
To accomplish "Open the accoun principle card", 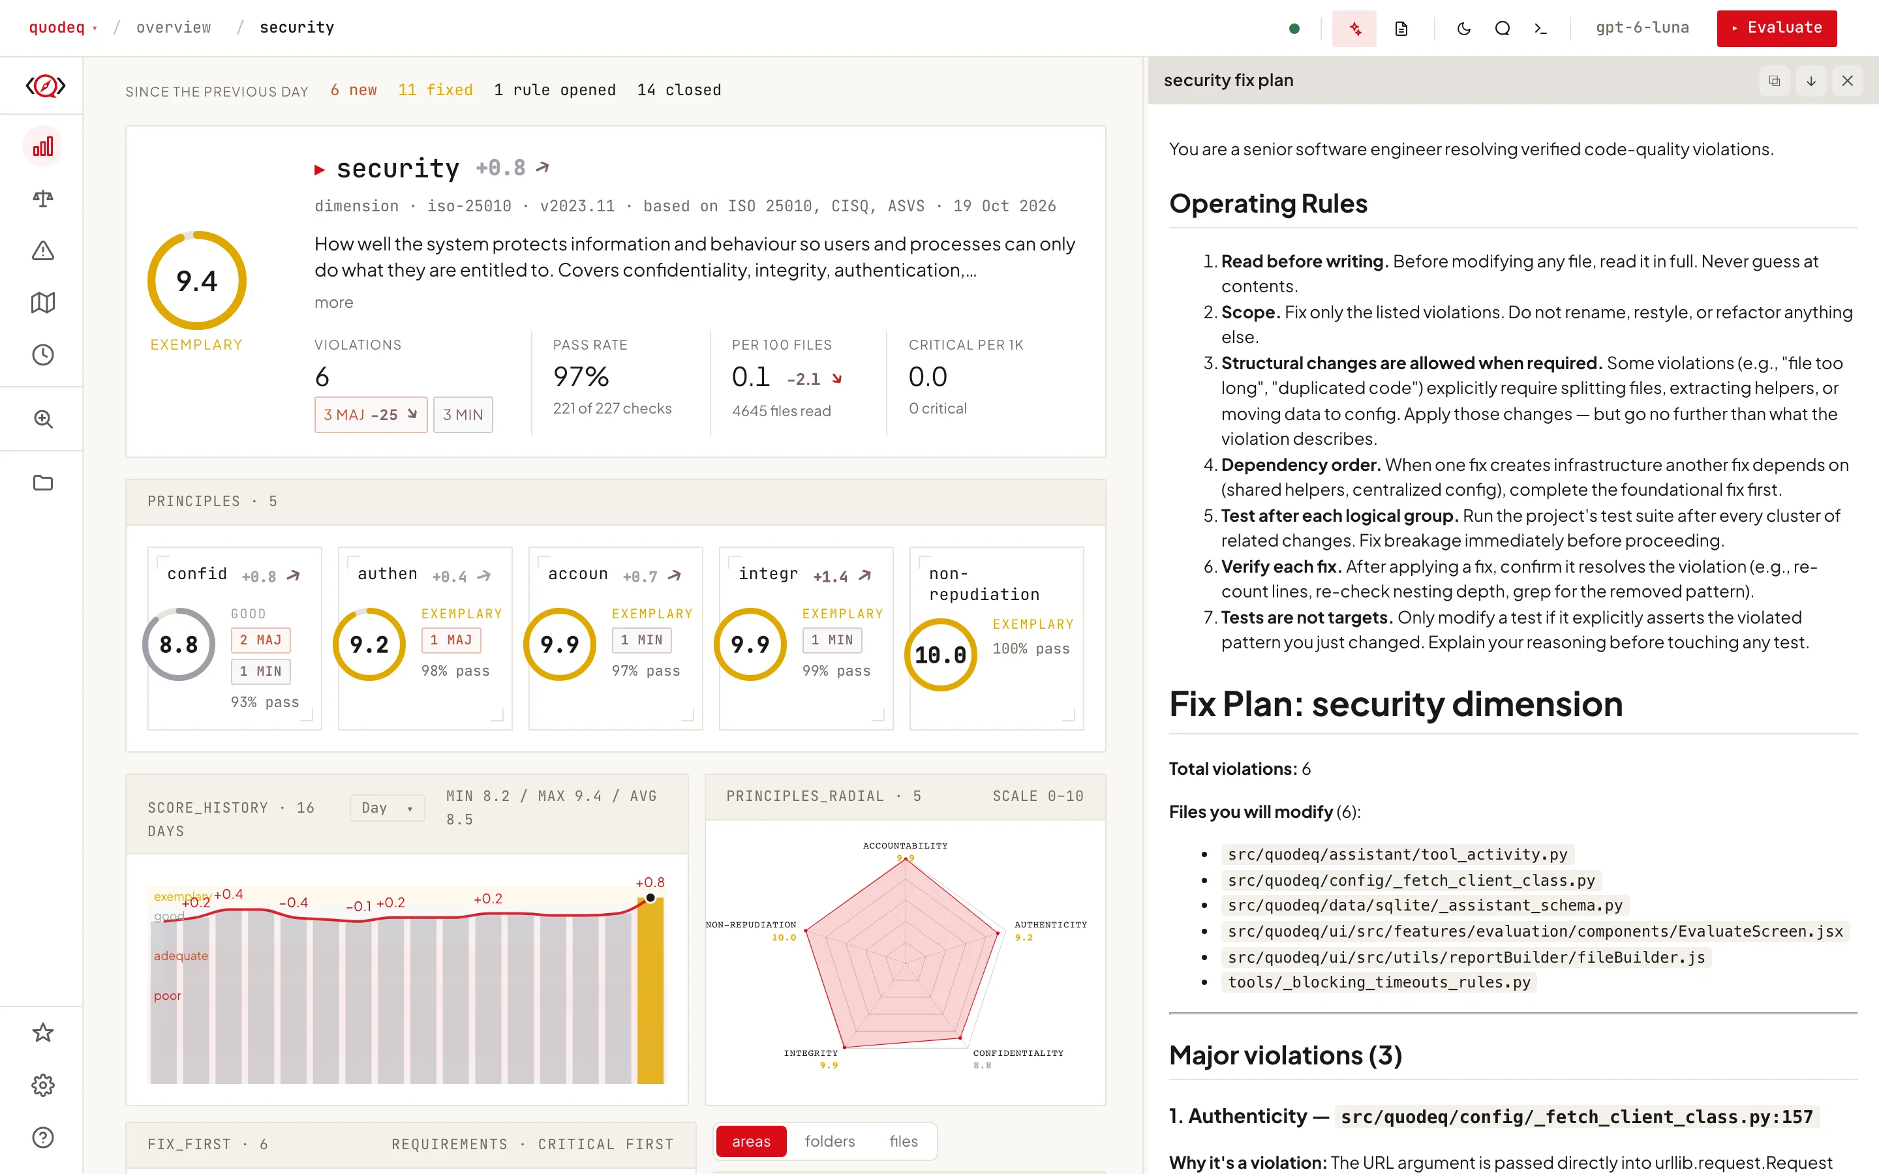I will 615,639.
